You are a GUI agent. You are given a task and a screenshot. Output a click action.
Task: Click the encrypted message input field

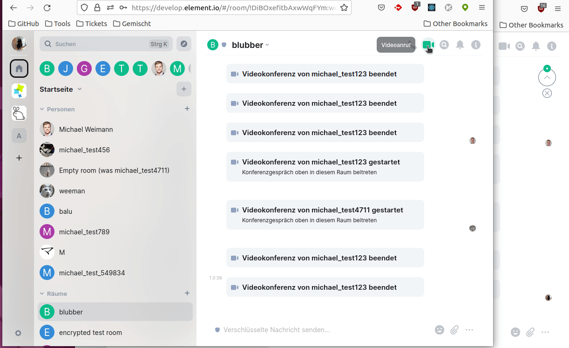point(303,329)
